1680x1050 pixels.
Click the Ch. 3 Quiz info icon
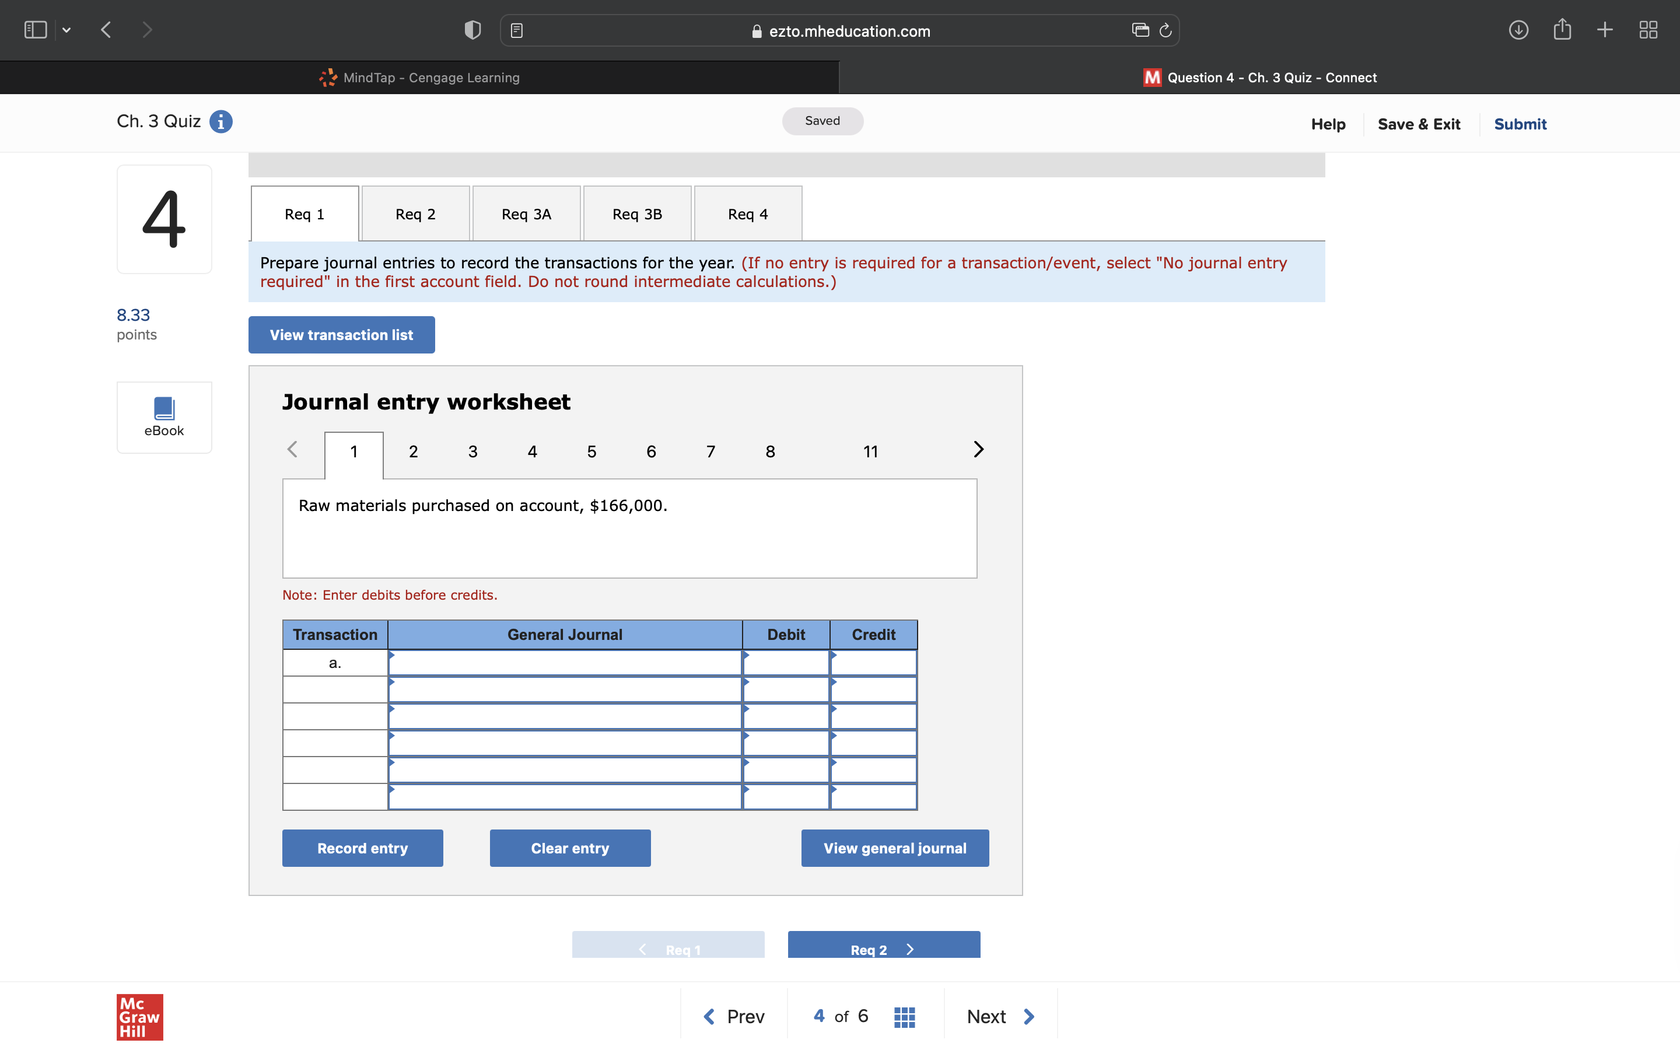pos(220,121)
